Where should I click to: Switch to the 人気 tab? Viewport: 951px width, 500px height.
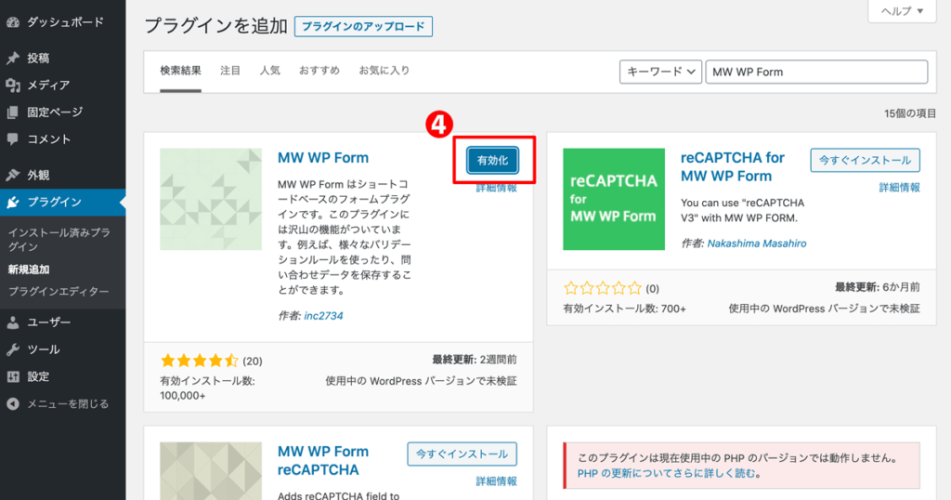point(269,71)
